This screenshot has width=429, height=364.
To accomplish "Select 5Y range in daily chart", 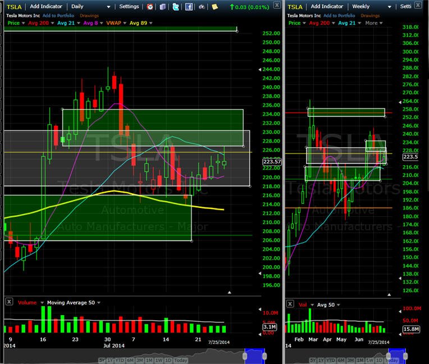I will [x=102, y=360].
